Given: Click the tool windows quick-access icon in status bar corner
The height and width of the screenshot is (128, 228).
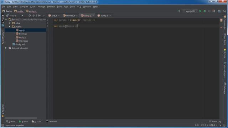Looking at the screenshot, I should click(x=2, y=126).
